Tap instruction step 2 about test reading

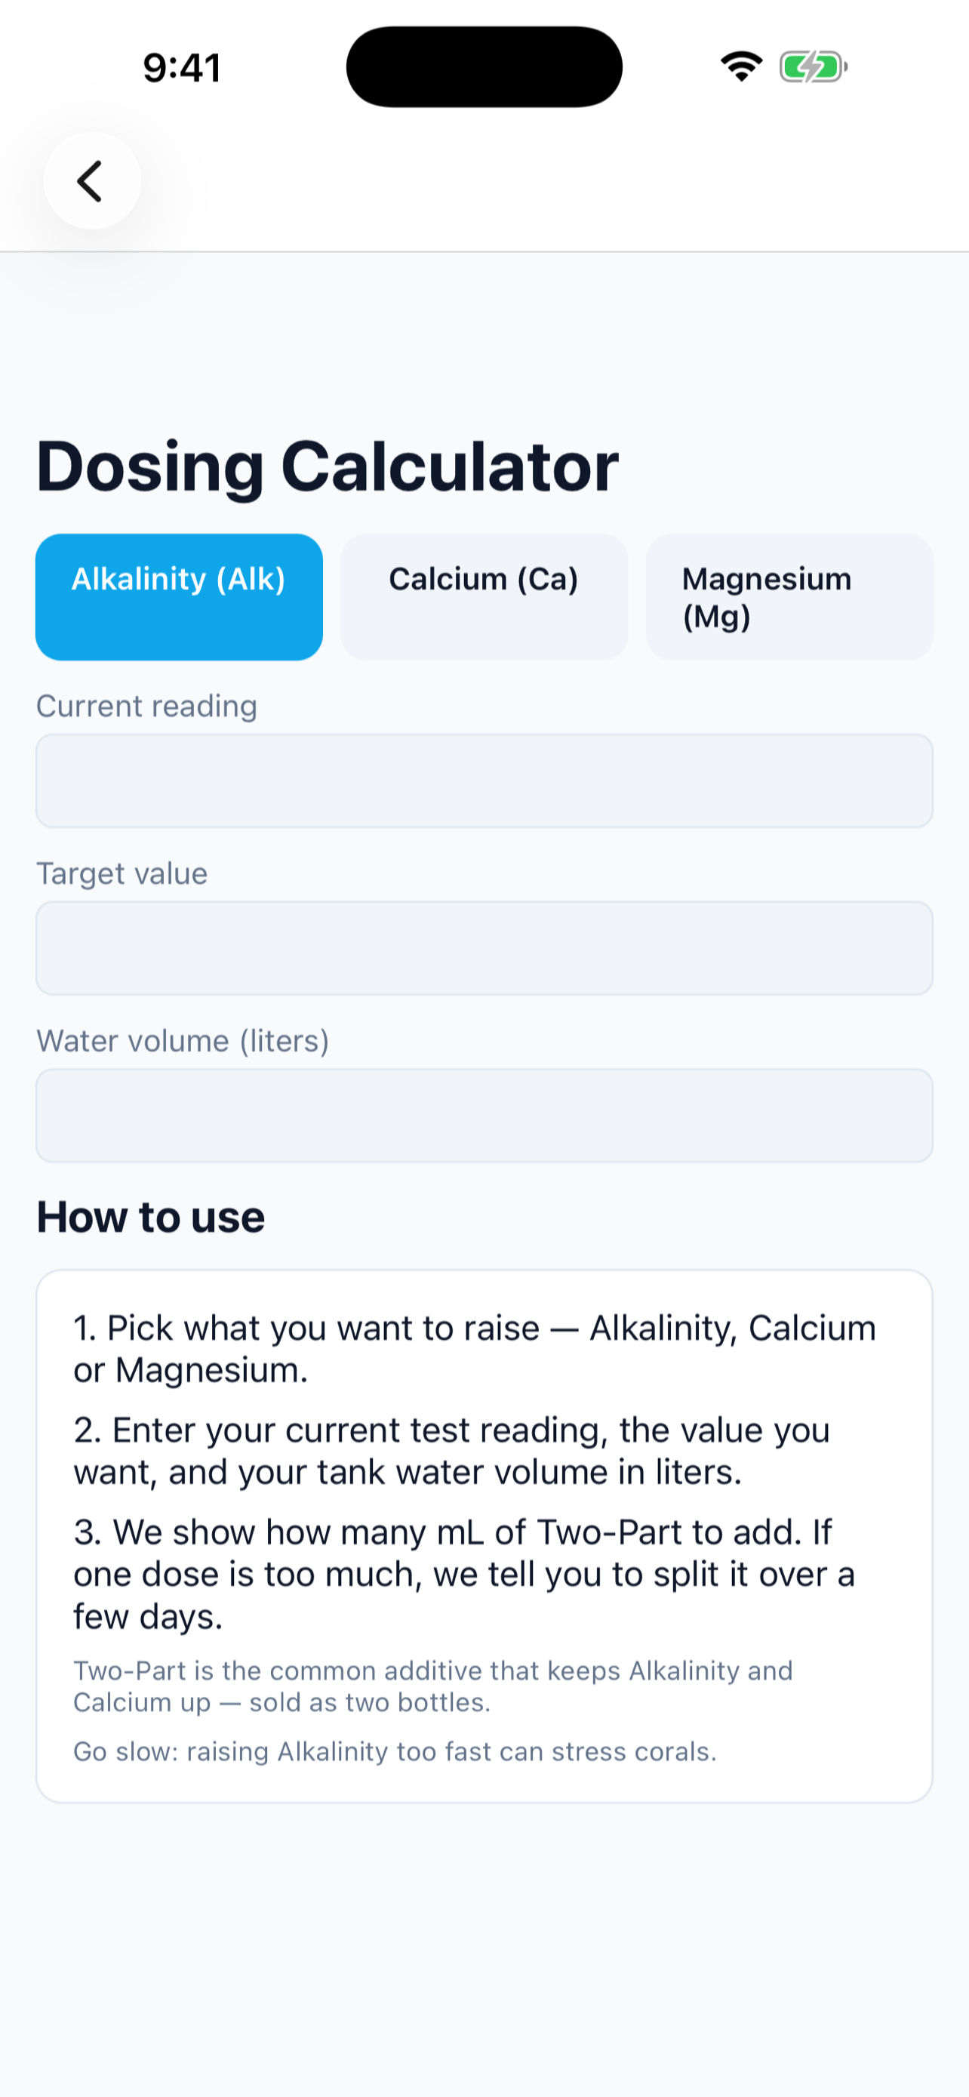pos(451,1451)
